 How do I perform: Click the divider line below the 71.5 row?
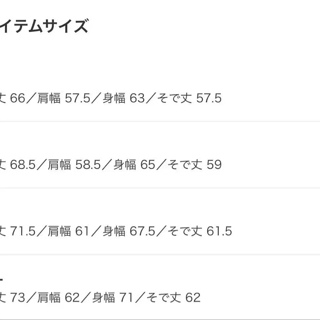(160, 254)
